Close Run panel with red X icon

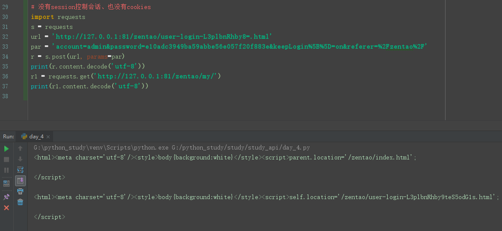point(6,208)
